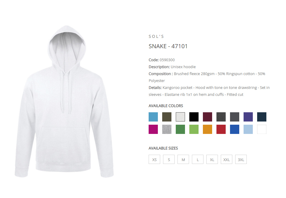This screenshot has height=198, width=286.
Task: Select the heather grey color swatch
Action: coord(167,129)
